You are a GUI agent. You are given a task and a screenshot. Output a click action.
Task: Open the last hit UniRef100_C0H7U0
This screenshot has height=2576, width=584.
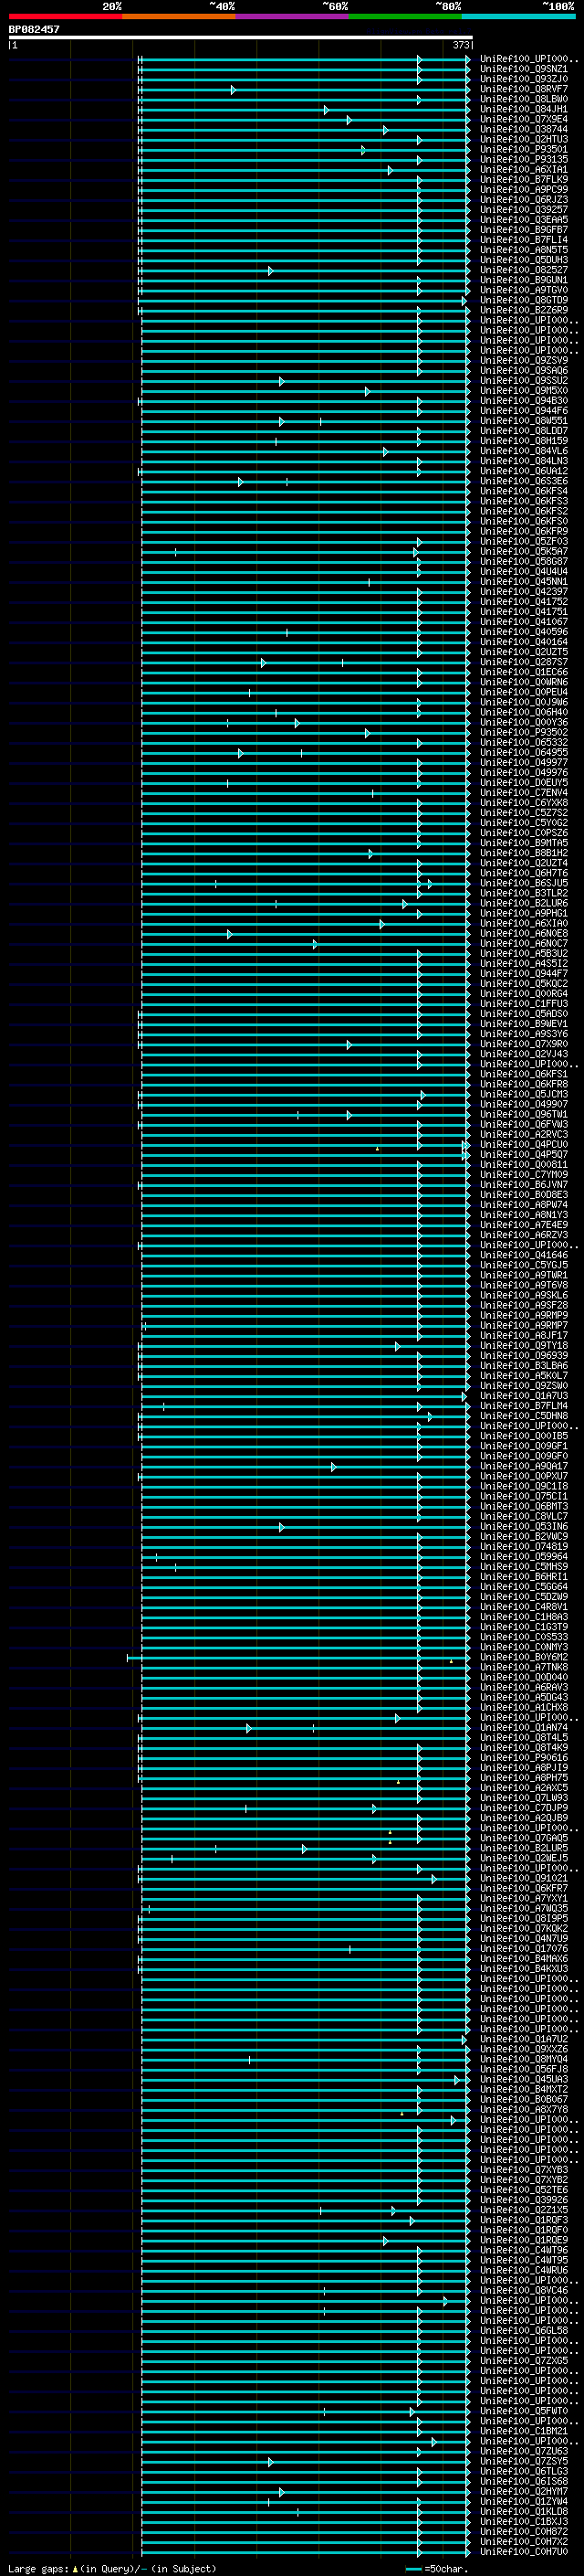point(524,2552)
